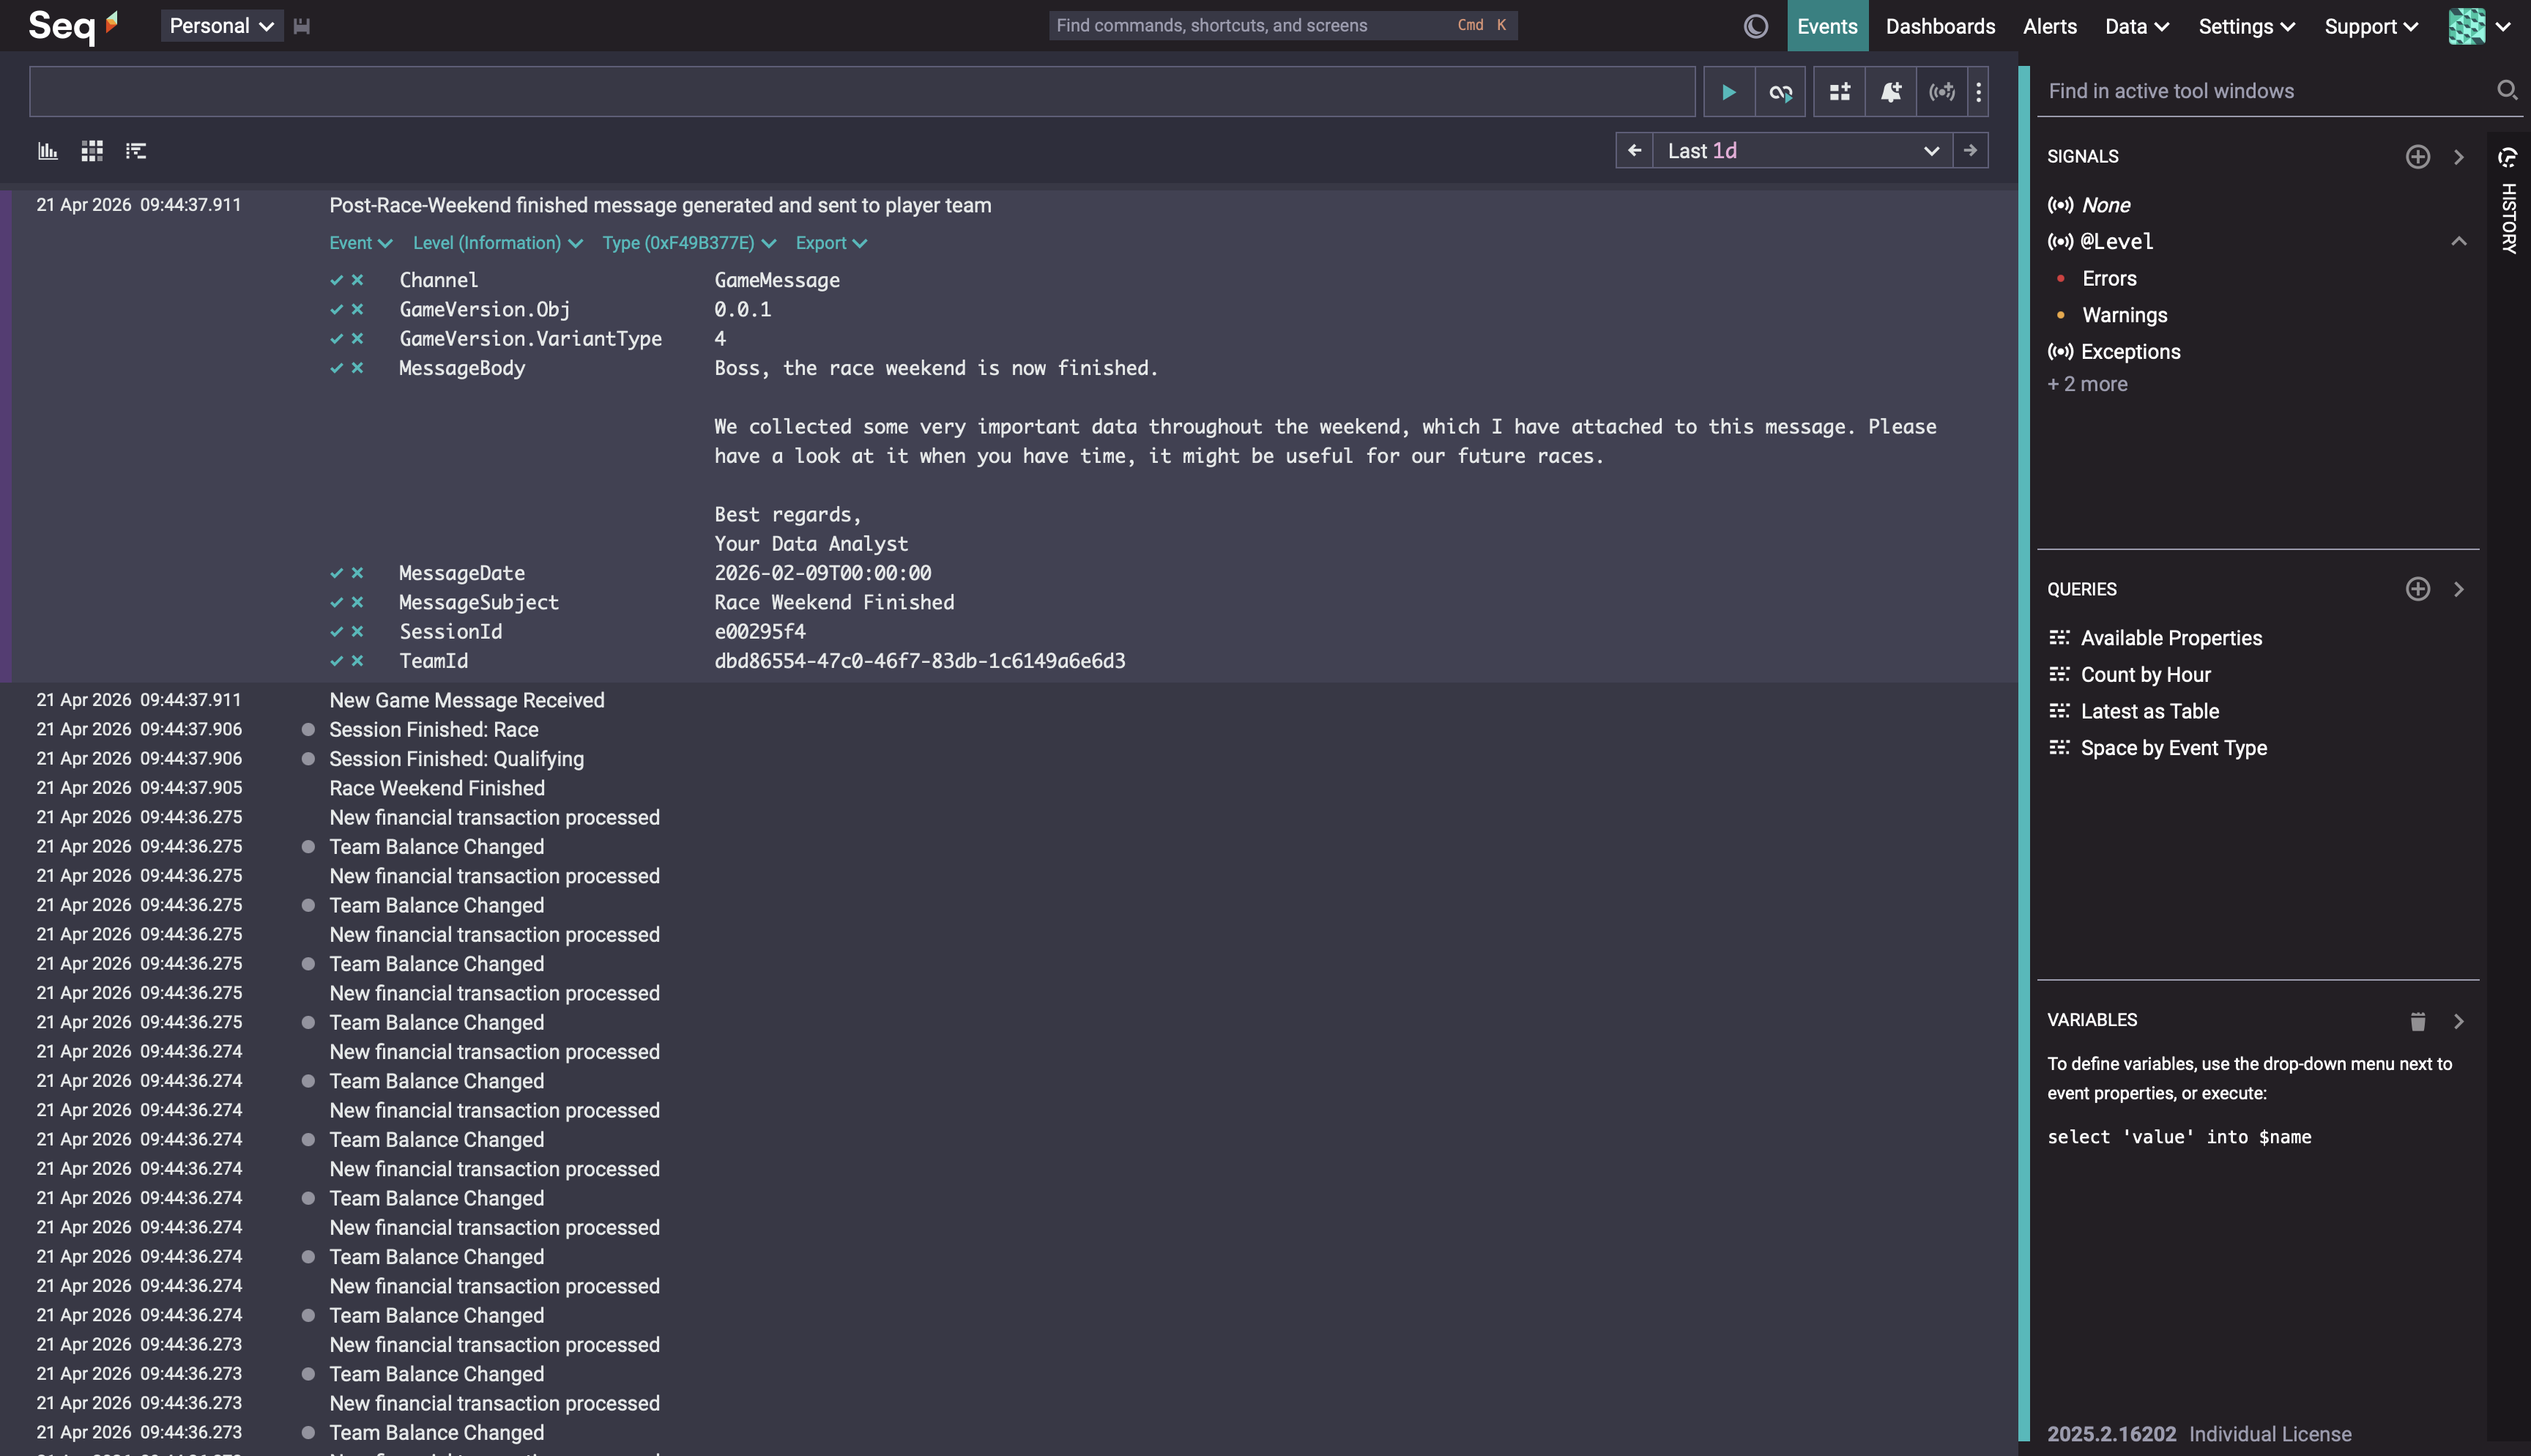Click the grid view icon below query box

pos(92,151)
